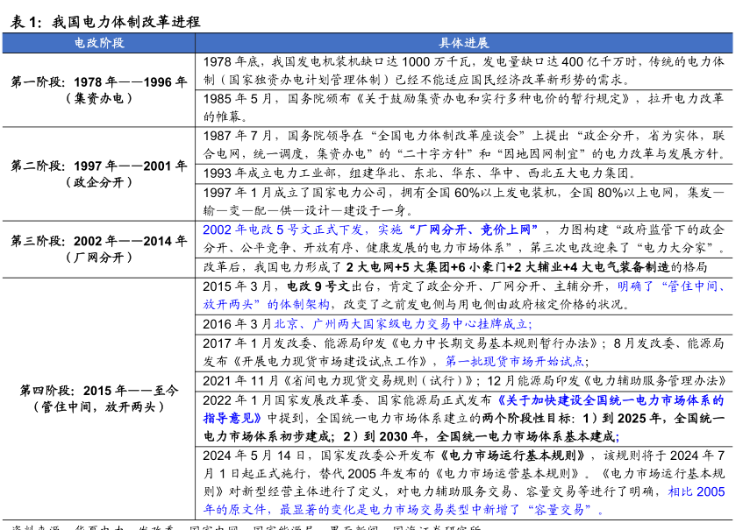Screen dimensions: 750x530
Task: Click the 第一阶段 集资办电 stage cell
Action: point(98,90)
